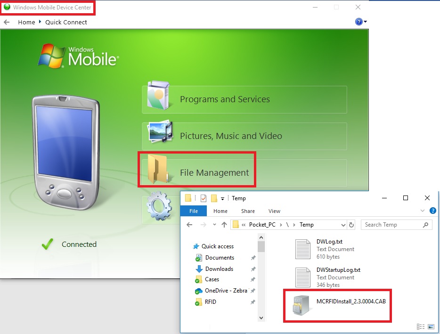Switch to Large icons view in status bar
This screenshot has height=334, width=440.
tap(431, 326)
